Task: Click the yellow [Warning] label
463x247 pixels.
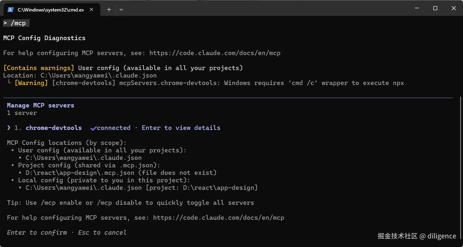Action: coord(31,83)
